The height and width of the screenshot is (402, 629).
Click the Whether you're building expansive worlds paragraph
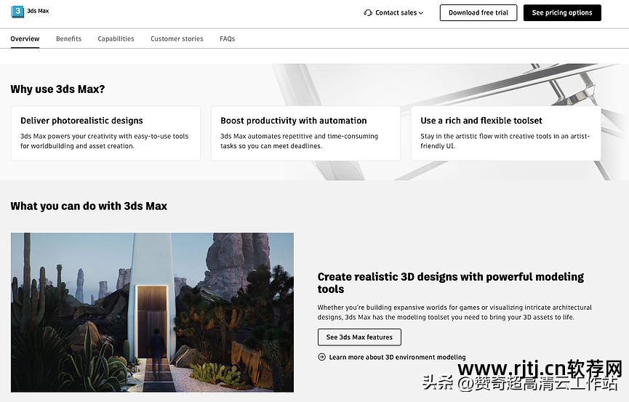[x=454, y=312]
